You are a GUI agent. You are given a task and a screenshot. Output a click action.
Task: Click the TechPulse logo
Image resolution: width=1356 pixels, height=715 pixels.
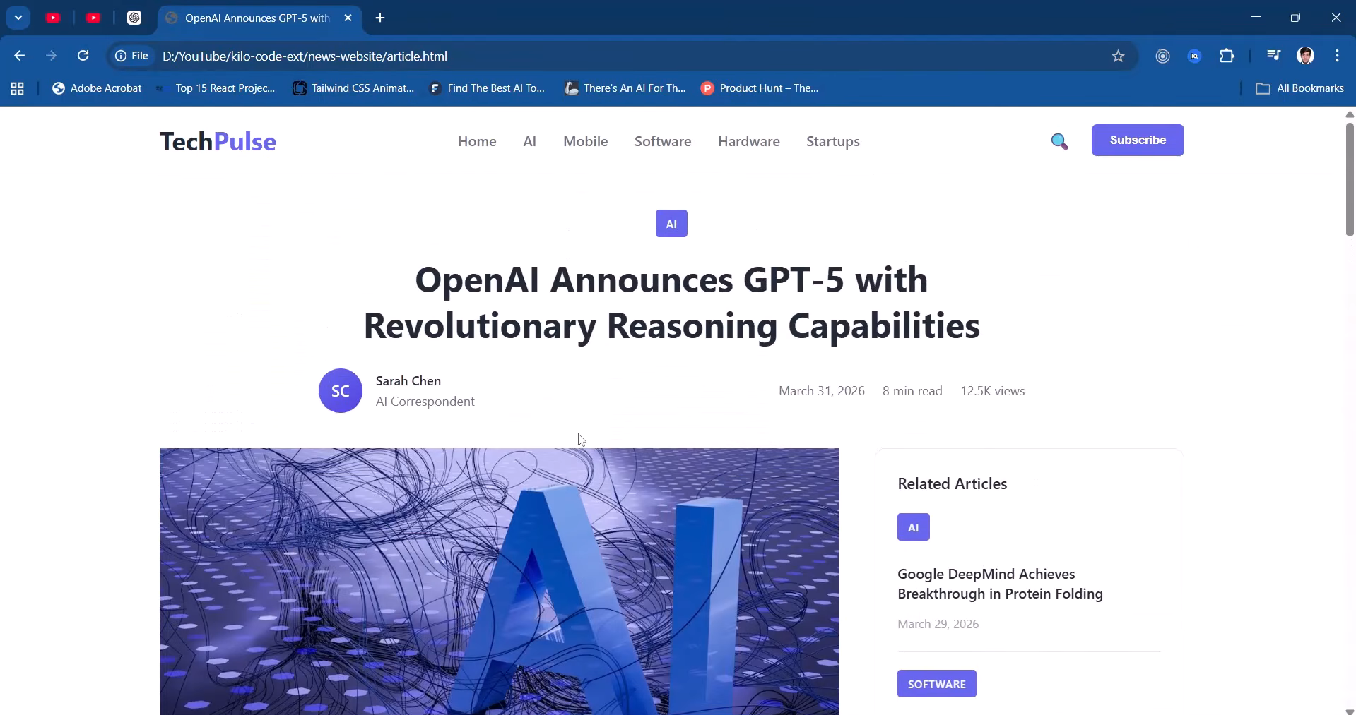(x=218, y=141)
